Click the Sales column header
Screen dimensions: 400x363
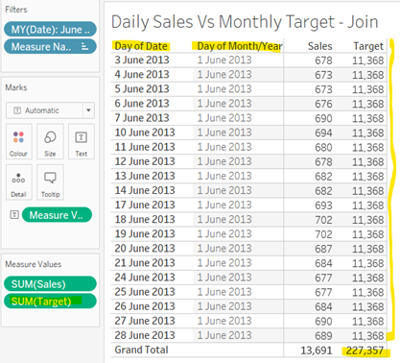pyautogui.click(x=320, y=46)
